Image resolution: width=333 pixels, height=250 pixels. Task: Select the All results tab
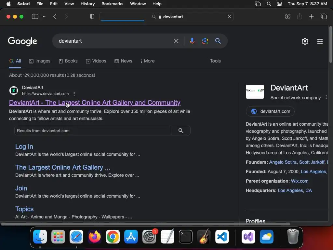click(15, 61)
